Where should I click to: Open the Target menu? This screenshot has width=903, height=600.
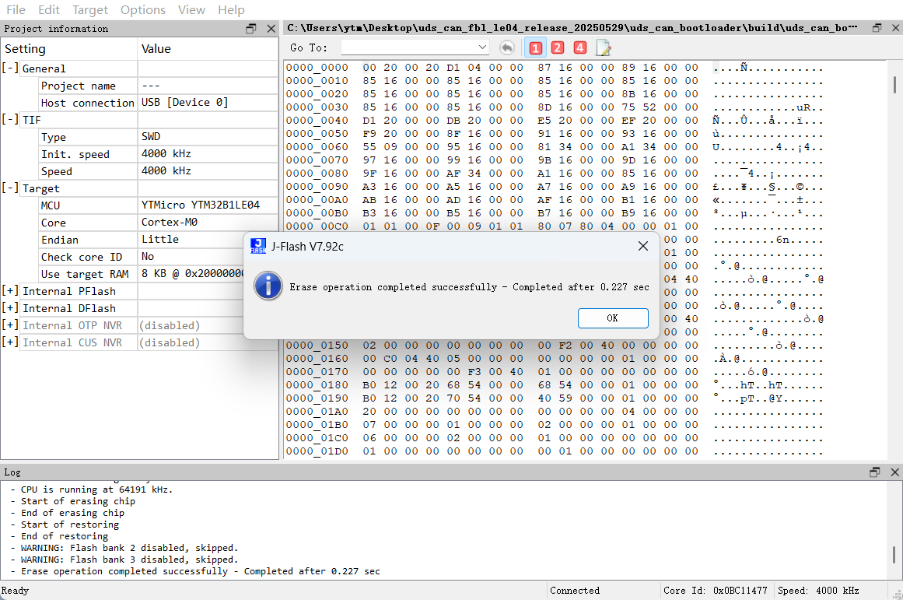(x=90, y=10)
